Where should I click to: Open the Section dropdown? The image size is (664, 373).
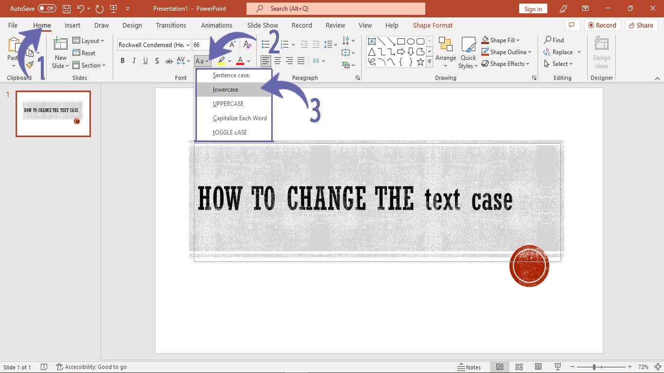tap(89, 65)
